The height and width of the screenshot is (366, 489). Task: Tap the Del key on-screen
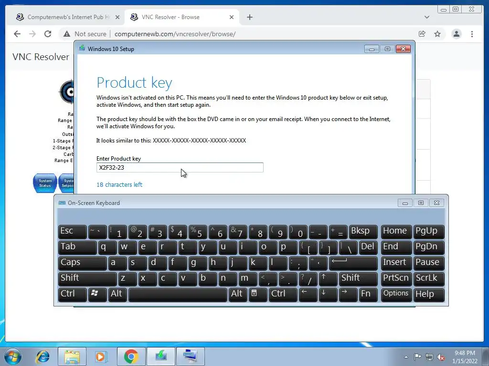[x=368, y=247]
